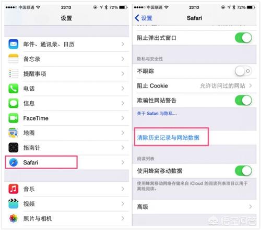The image size is (261, 230).
Task: Open the Messages (信息) icon
Action: point(14,103)
